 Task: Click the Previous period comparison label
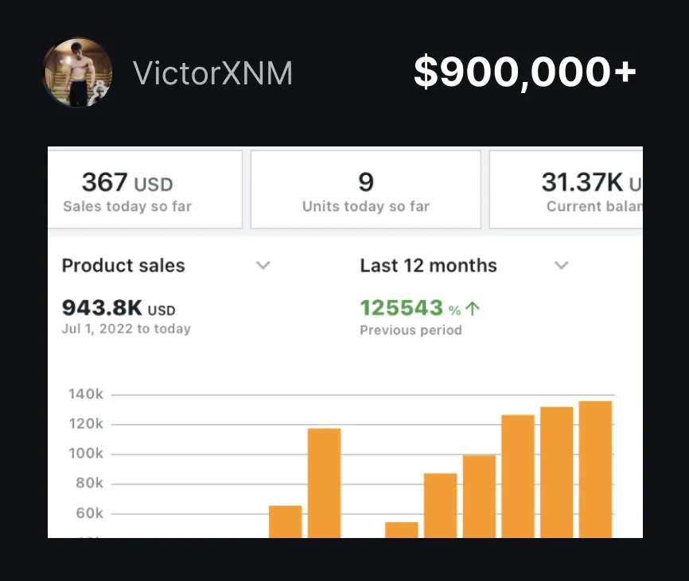411,330
